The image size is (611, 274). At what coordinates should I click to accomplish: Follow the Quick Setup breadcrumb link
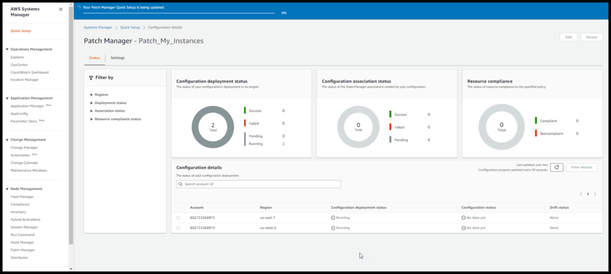(130, 28)
